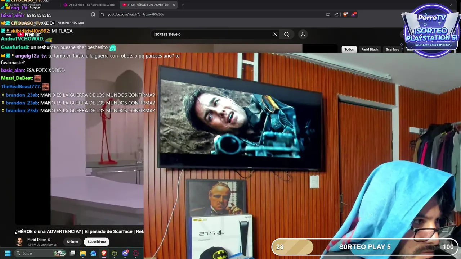
Task: Open the Farid Dieck channel name link
Action: [x=37, y=240]
